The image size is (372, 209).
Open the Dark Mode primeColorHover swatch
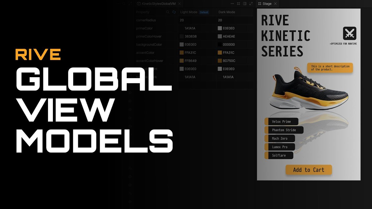(x=220, y=37)
